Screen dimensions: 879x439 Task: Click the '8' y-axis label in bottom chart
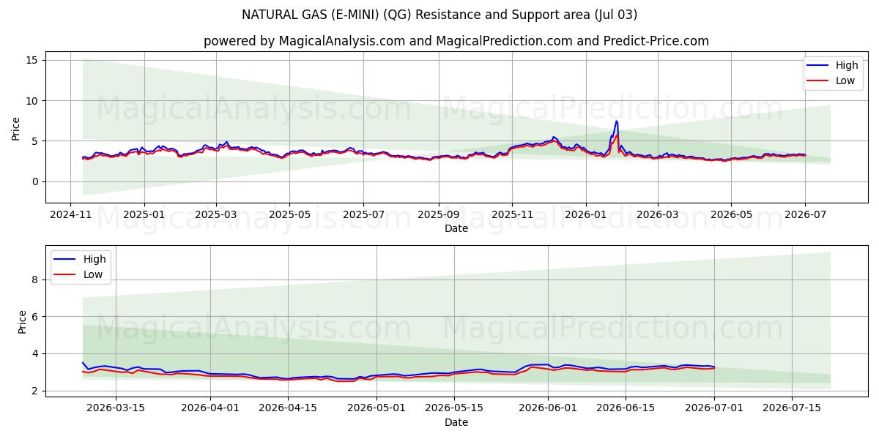[37, 279]
